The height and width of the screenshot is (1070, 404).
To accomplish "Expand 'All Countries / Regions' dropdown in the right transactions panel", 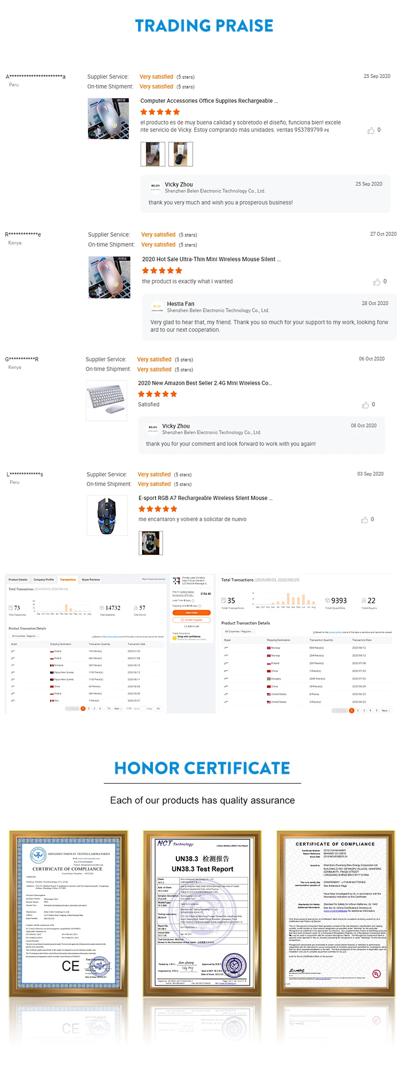I will pyautogui.click(x=239, y=632).
